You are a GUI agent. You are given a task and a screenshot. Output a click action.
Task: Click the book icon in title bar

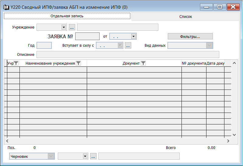[x=6, y=7]
